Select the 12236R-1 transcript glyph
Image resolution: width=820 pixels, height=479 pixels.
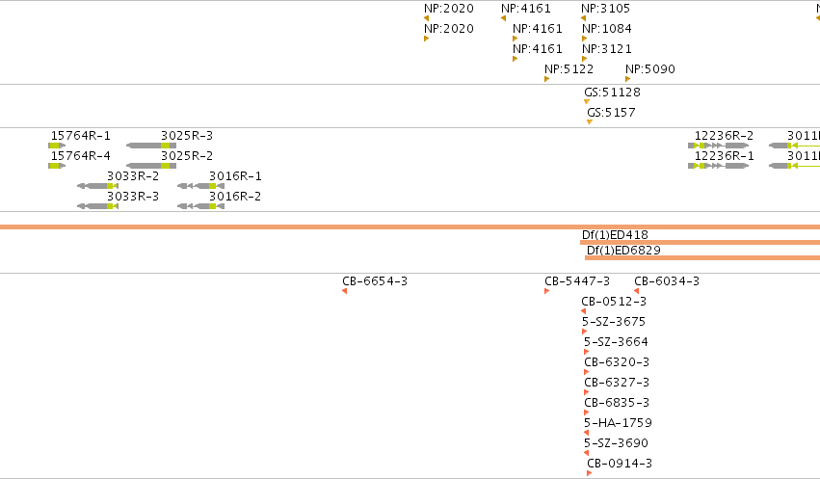[719, 166]
